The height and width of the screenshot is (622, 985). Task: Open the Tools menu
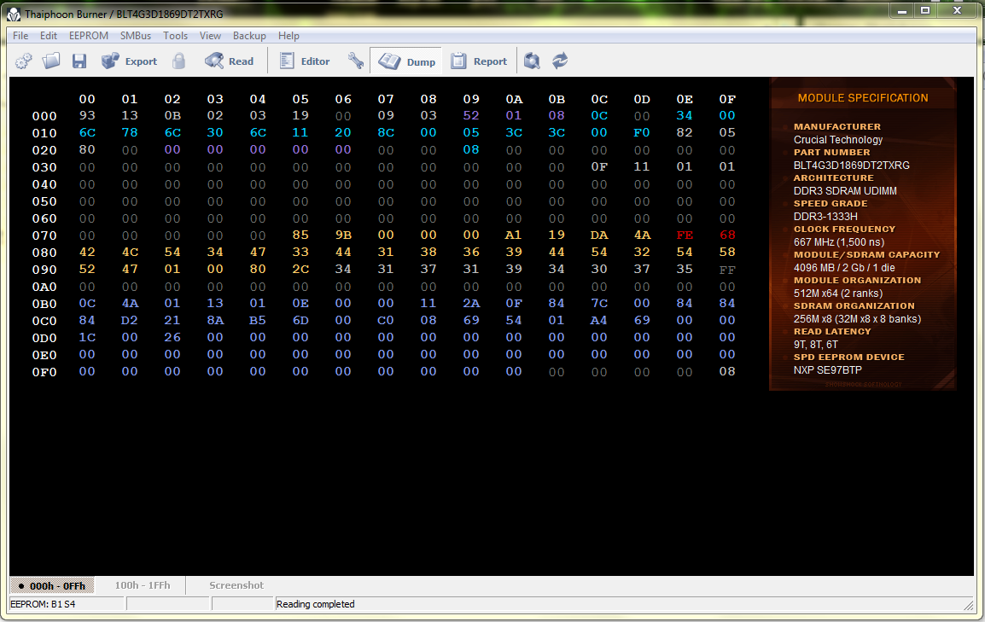point(175,36)
